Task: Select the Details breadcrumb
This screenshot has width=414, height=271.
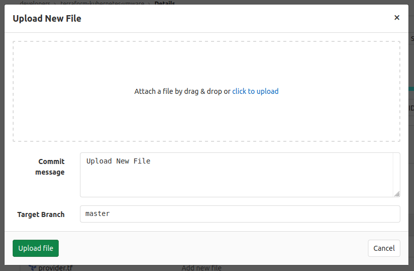Action: [x=164, y=3]
